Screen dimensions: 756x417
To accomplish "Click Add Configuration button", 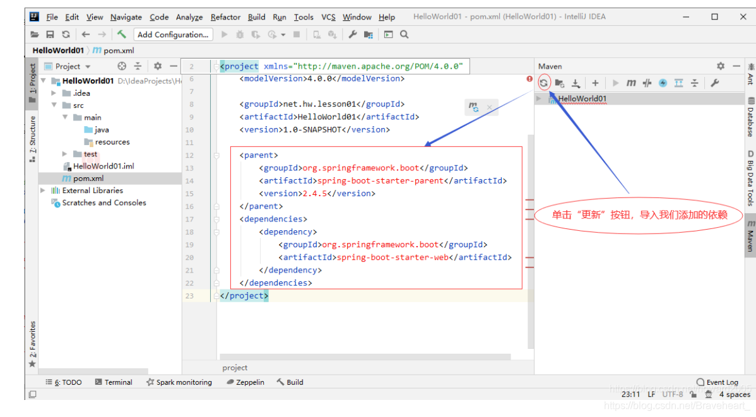I will 173,35.
